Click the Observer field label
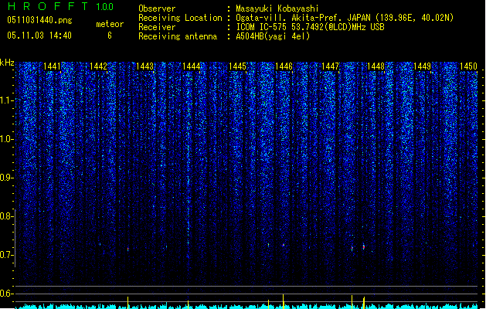 157,8
